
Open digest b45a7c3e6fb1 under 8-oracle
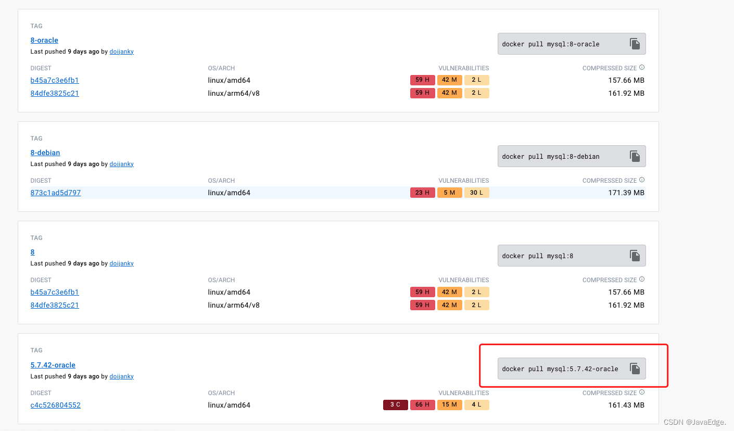(x=55, y=80)
